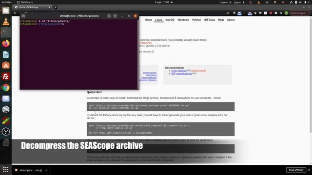Close the Linux - SEAScope tab
The height and width of the screenshot is (175, 312).
click(x=49, y=7)
